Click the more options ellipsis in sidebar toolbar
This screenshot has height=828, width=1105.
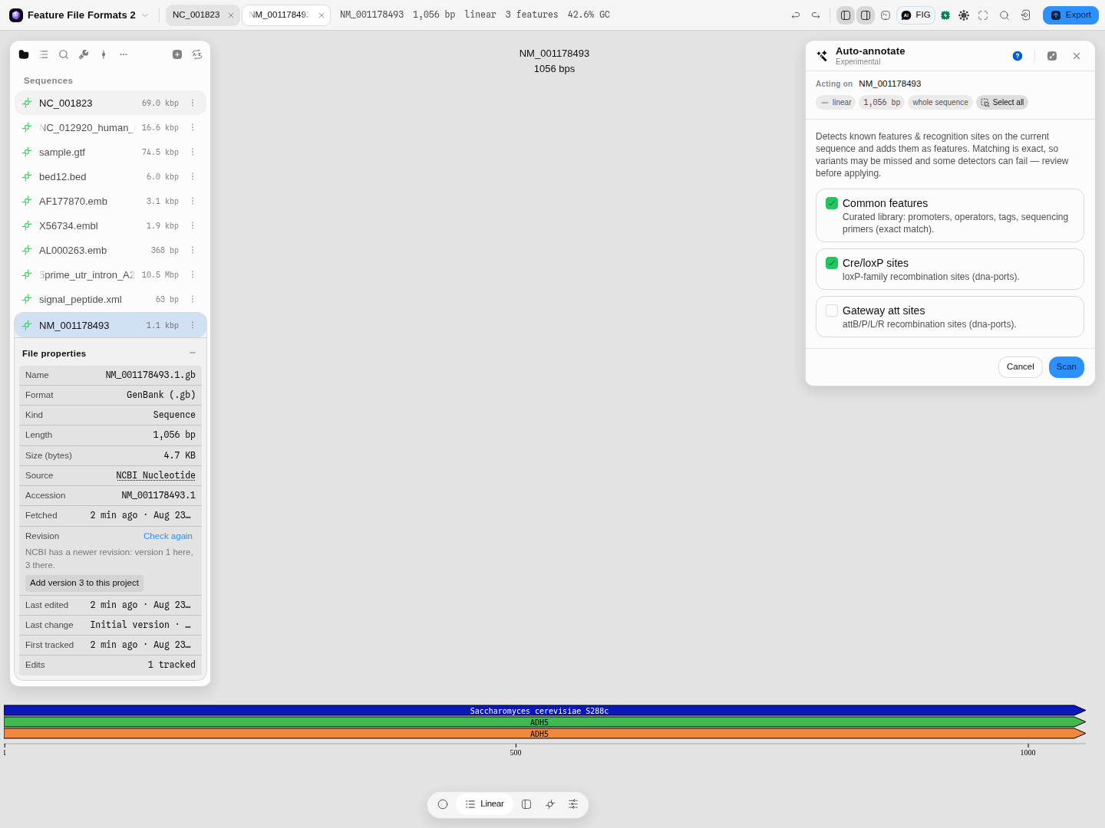point(124,54)
